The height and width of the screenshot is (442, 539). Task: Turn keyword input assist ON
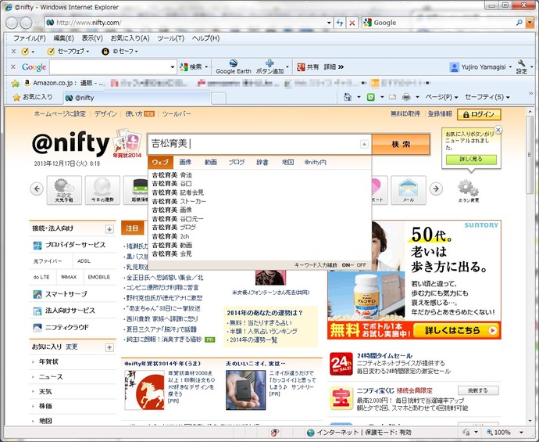345,265
